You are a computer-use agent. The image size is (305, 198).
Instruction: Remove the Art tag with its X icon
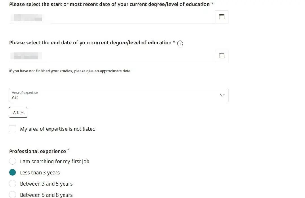[x=22, y=113]
